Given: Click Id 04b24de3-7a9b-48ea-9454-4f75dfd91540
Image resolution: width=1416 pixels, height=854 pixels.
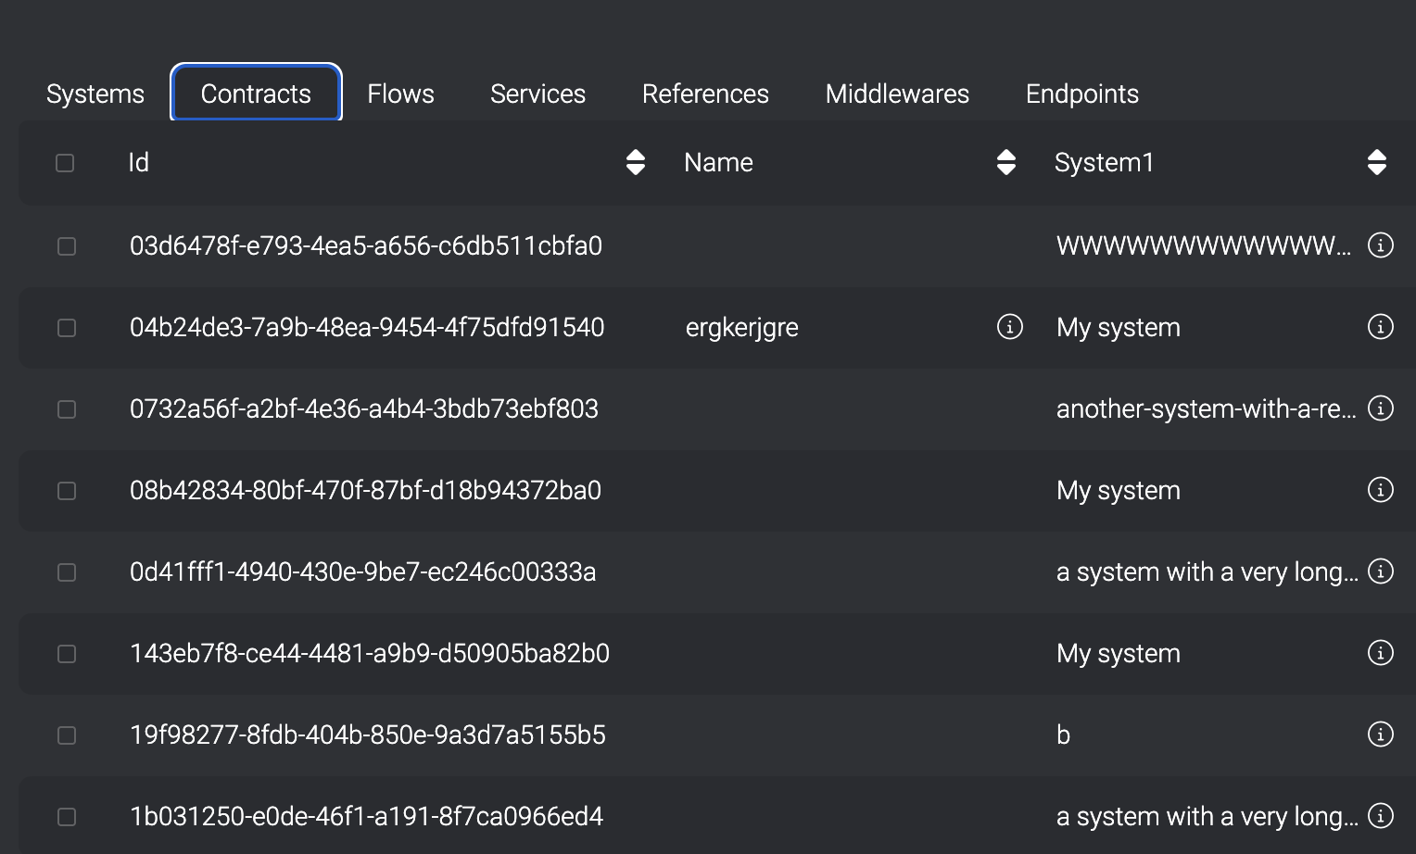Looking at the screenshot, I should point(367,327).
